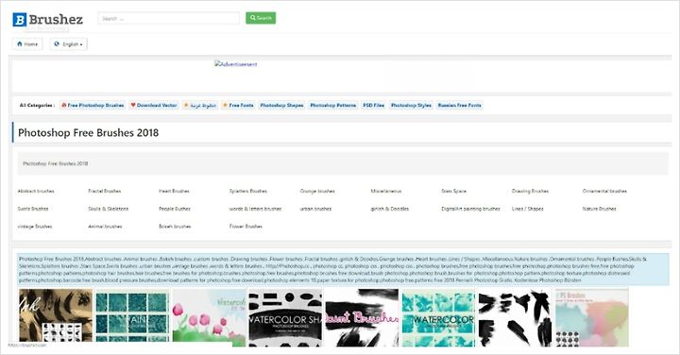Click the Photoshop Free Brushes 2018 heading
The height and width of the screenshot is (355, 680).
click(x=89, y=132)
